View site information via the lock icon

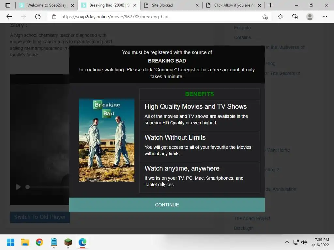pyautogui.click(x=54, y=17)
